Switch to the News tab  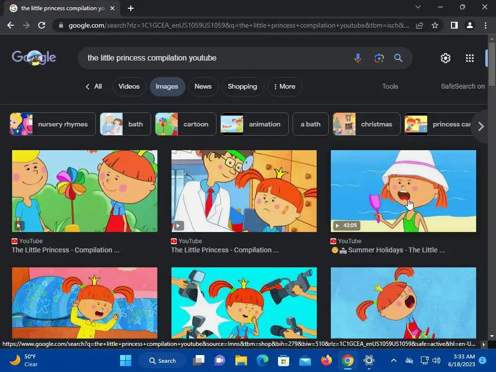(203, 86)
